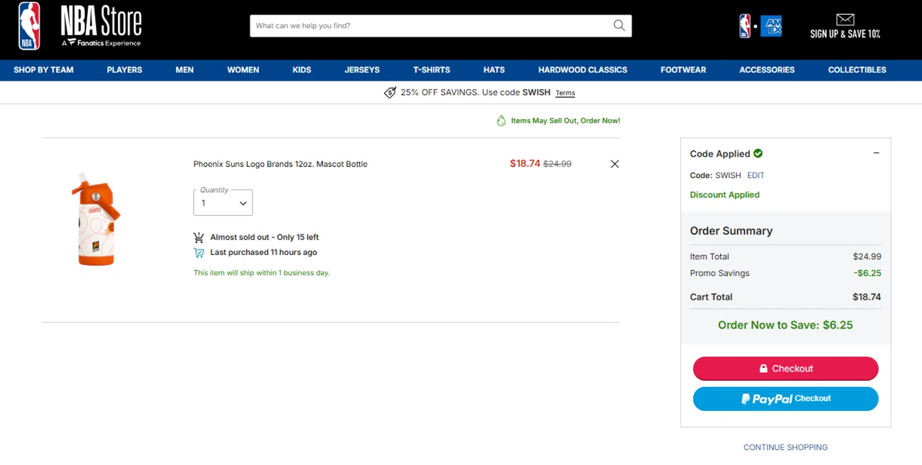The image size is (922, 465).
Task: Click the shipping note about 1 business day
Action: point(262,273)
